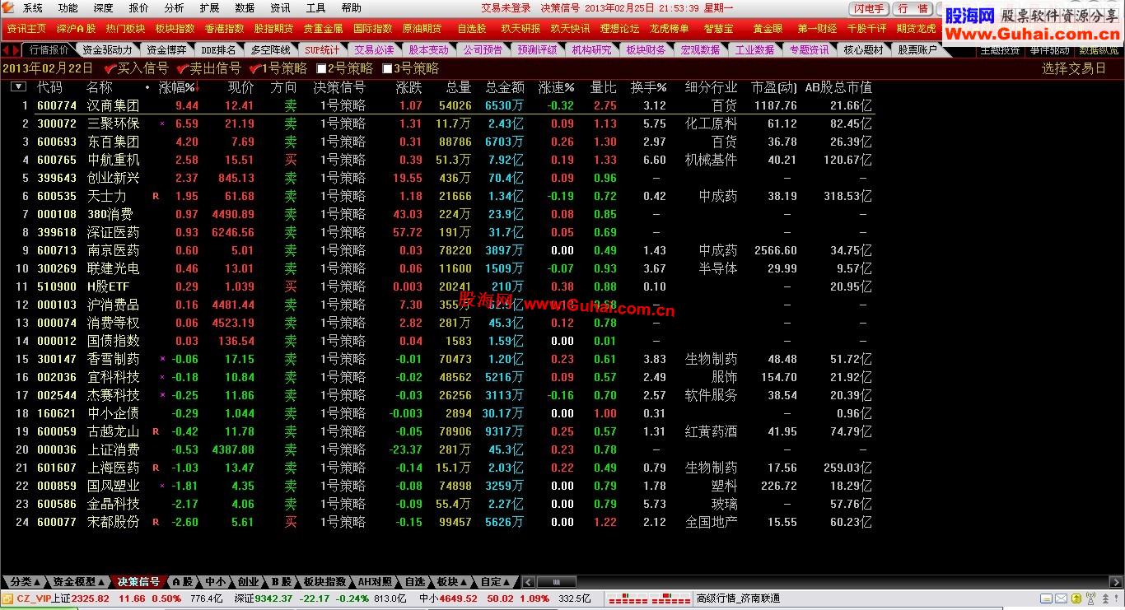Image resolution: width=1125 pixels, height=610 pixels.
Task: Enable the 3号策略 checkbox
Action: point(387,68)
